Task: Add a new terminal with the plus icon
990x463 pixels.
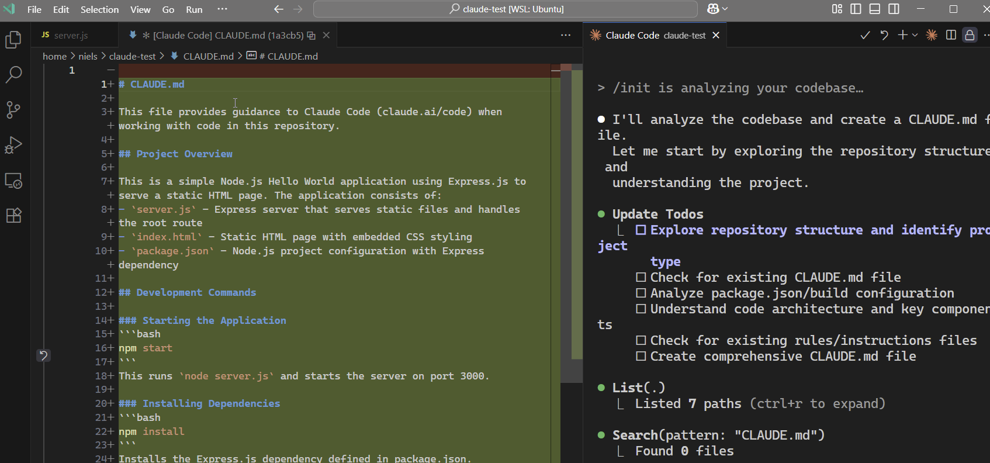Action: click(903, 35)
